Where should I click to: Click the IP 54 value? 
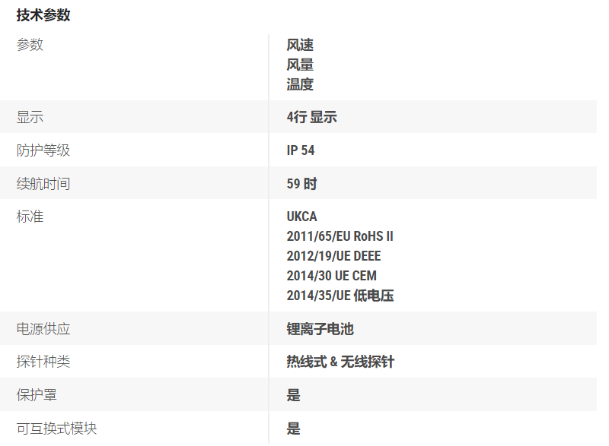coord(301,150)
